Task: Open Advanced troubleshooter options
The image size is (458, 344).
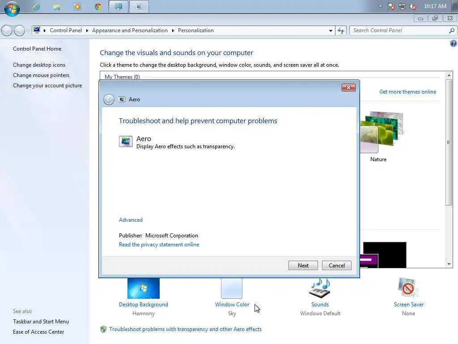Action: pyautogui.click(x=131, y=220)
